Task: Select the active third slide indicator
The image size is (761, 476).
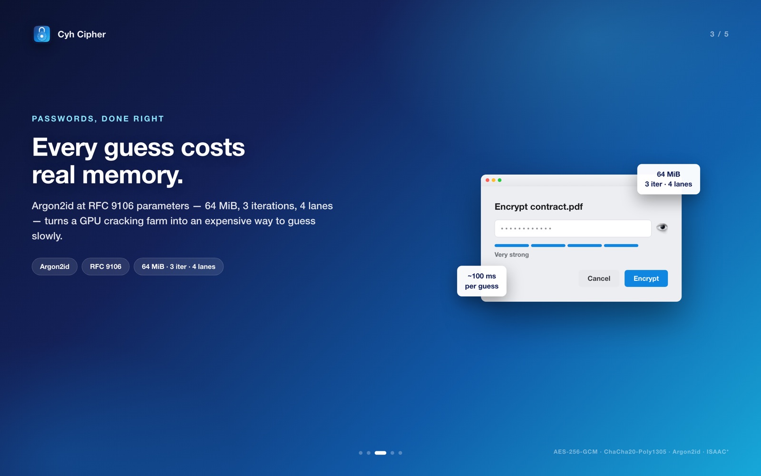Action: 380,453
